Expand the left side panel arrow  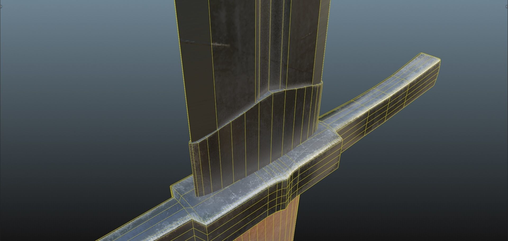coord(1,6)
